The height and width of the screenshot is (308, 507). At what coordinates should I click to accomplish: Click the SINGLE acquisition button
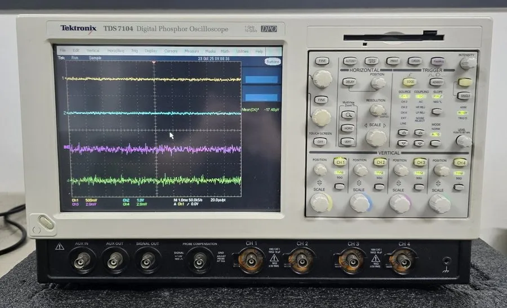pyautogui.click(x=465, y=96)
